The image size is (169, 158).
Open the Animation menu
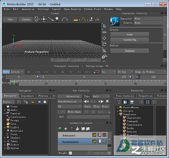pos(28,9)
